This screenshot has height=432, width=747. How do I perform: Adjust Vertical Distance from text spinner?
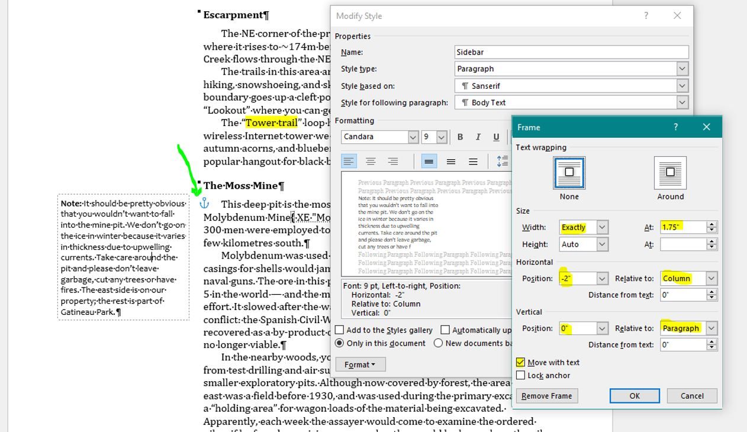click(711, 344)
